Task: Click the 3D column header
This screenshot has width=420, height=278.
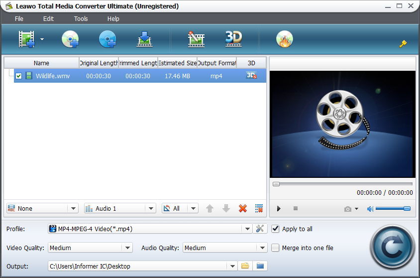Action: pos(251,63)
